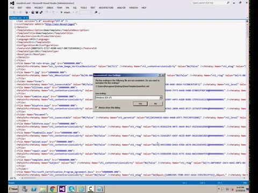
Task: Click the horizontal scrollbar of editor
Action: click(x=30, y=178)
